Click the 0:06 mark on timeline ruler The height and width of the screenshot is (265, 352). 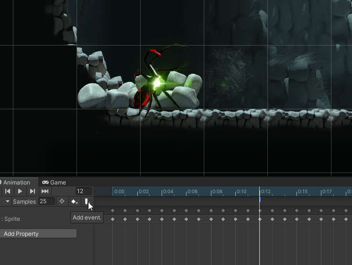pyautogui.click(x=186, y=192)
